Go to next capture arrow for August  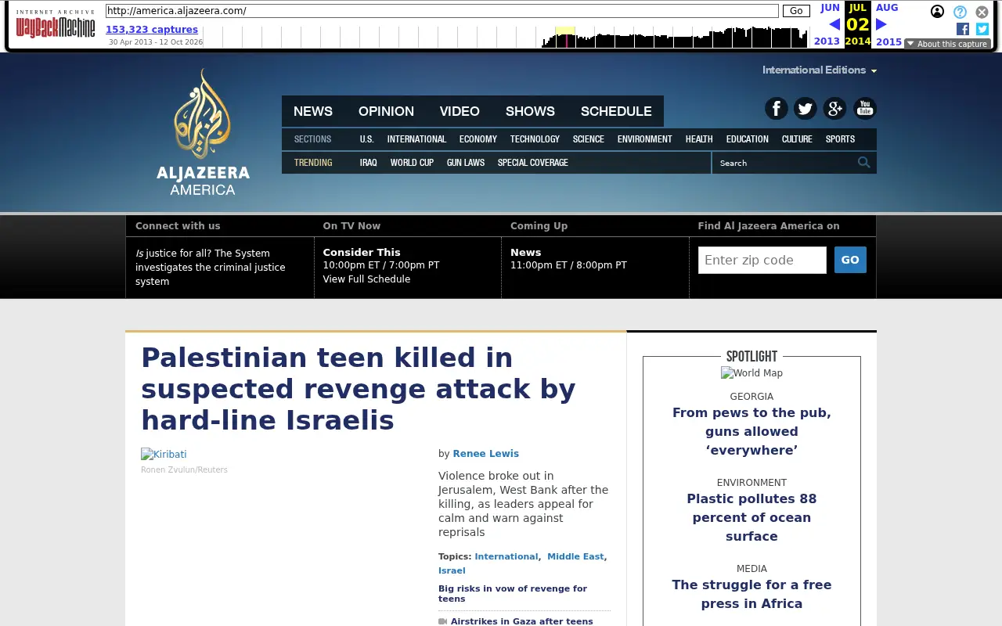point(881,24)
